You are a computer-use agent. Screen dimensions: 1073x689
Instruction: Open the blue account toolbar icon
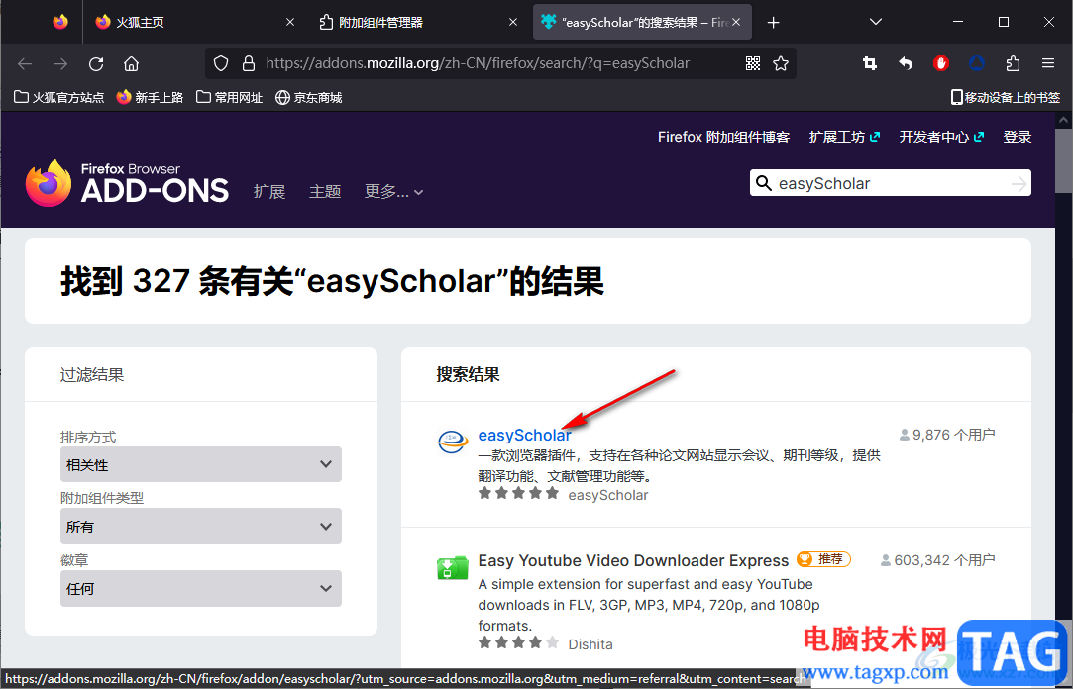977,63
